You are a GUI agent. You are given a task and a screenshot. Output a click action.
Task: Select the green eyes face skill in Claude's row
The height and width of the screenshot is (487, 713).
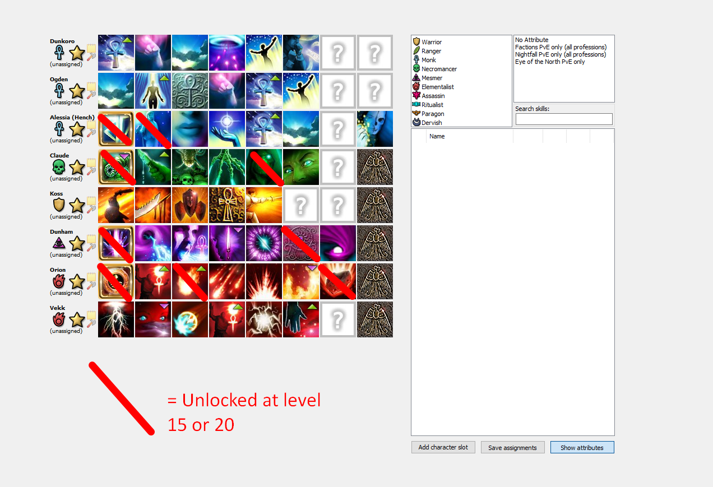point(301,167)
